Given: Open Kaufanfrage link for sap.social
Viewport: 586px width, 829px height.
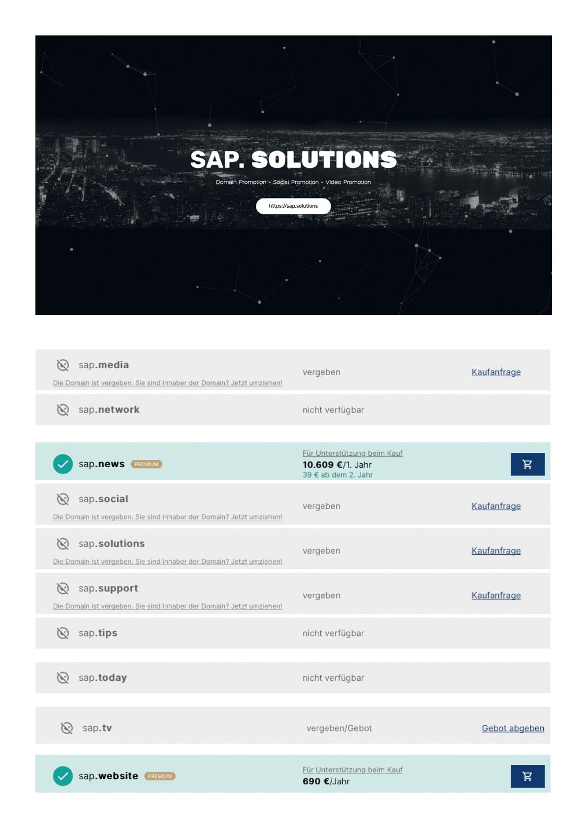Looking at the screenshot, I should [x=495, y=506].
